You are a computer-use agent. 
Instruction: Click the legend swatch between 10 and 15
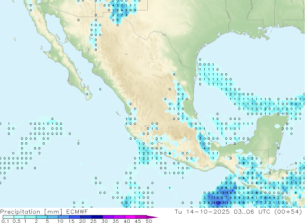[x=64, y=217]
